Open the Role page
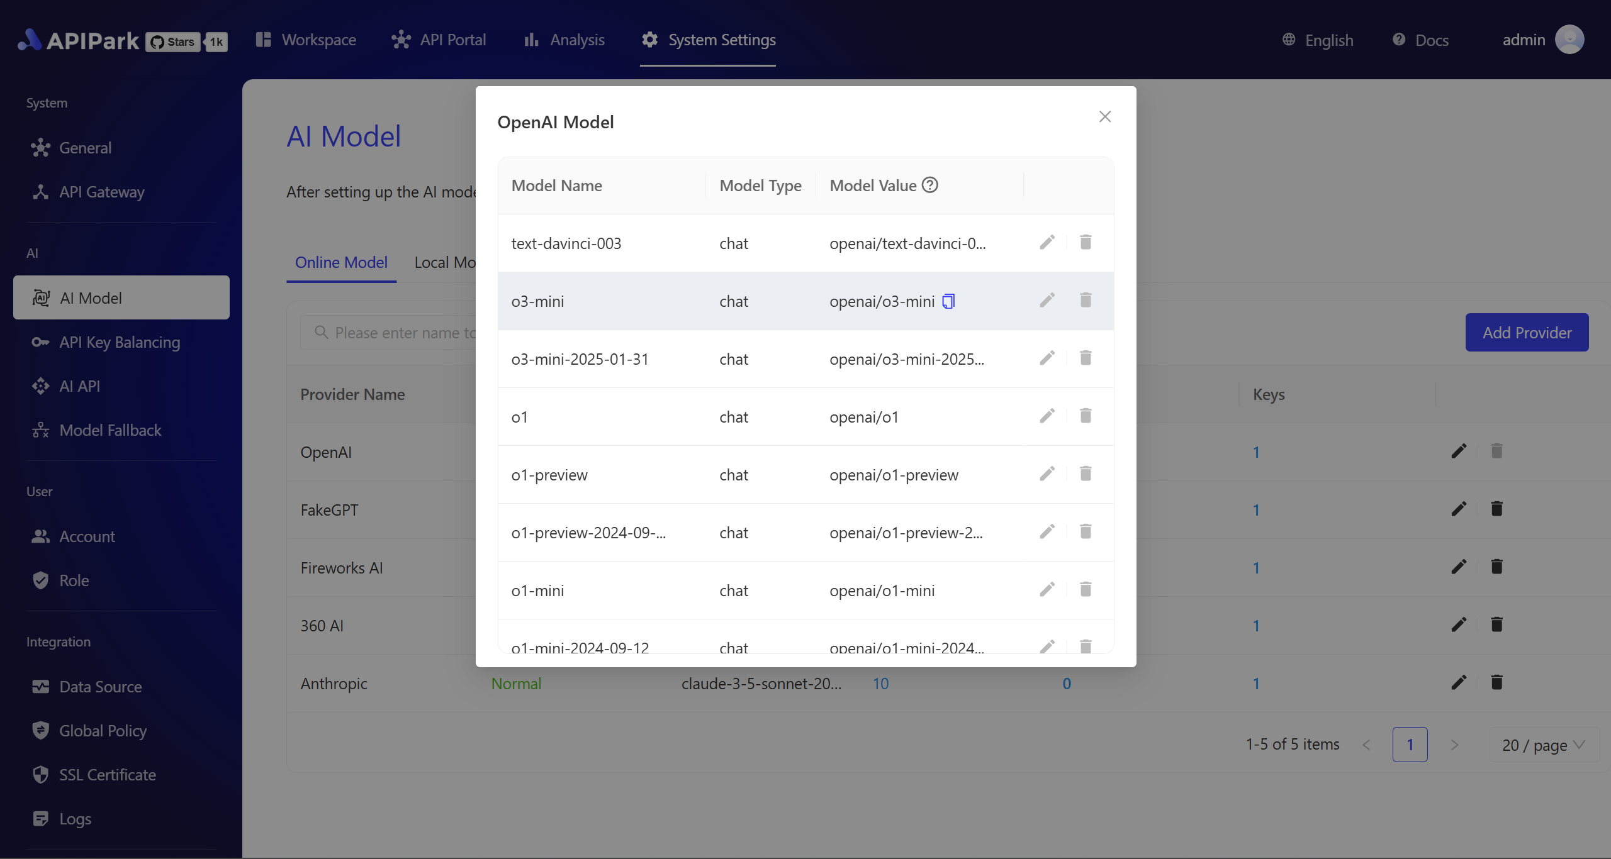The height and width of the screenshot is (859, 1611). click(121, 580)
